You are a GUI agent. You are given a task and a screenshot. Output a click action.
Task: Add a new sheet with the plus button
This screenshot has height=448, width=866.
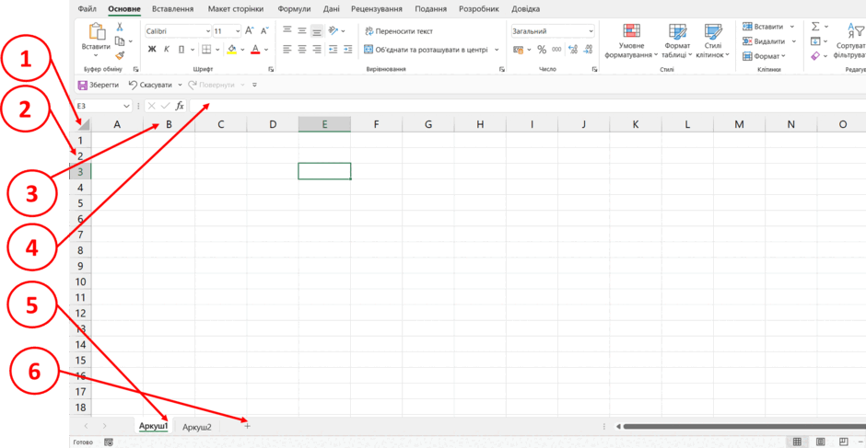[x=248, y=426]
